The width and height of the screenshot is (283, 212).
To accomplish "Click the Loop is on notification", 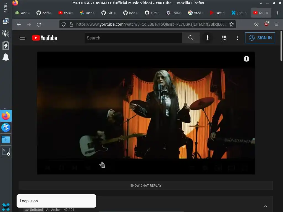I will point(56,201).
